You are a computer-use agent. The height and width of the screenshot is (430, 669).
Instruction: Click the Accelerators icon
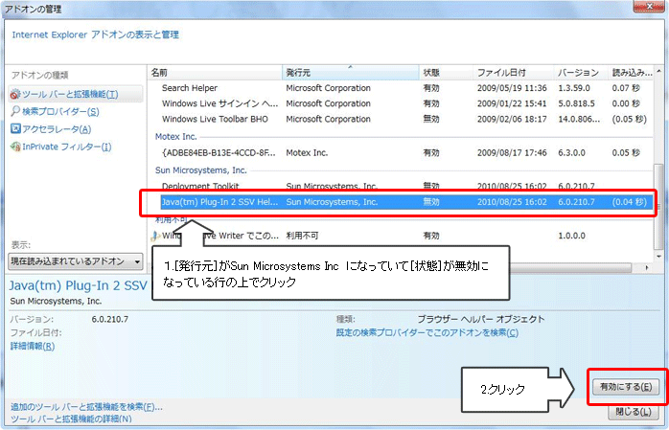tap(15, 128)
